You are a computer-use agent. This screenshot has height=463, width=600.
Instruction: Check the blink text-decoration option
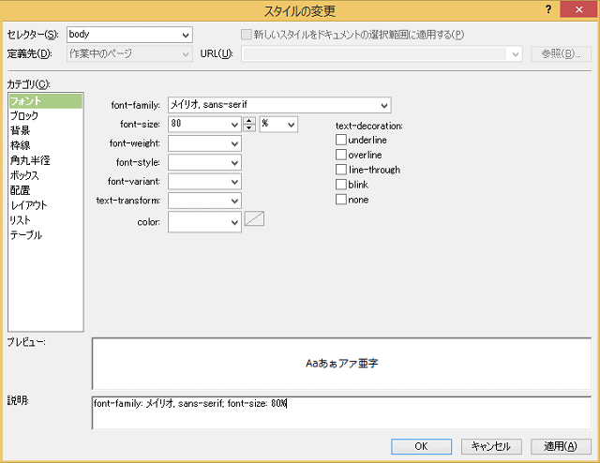point(341,185)
